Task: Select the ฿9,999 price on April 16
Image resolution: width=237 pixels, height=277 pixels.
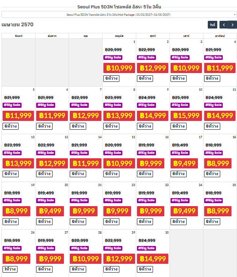Action: click(x=150, y=163)
